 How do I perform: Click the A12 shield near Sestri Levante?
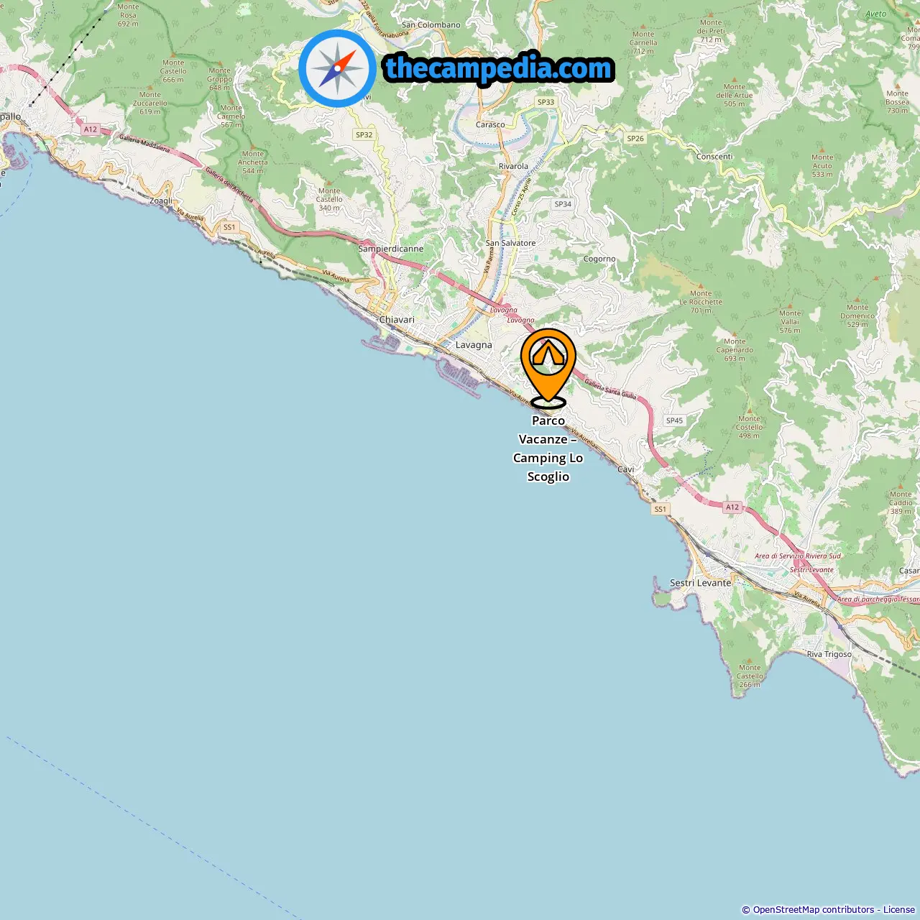[x=732, y=507]
